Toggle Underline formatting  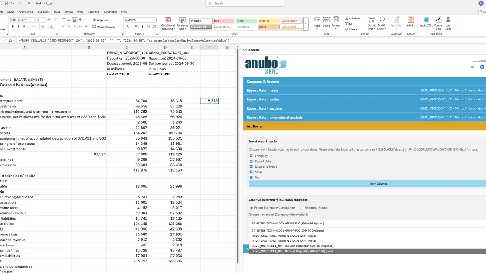24,27
